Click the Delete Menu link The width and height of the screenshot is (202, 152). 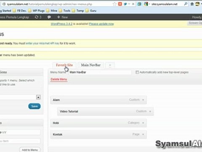coord(59,79)
